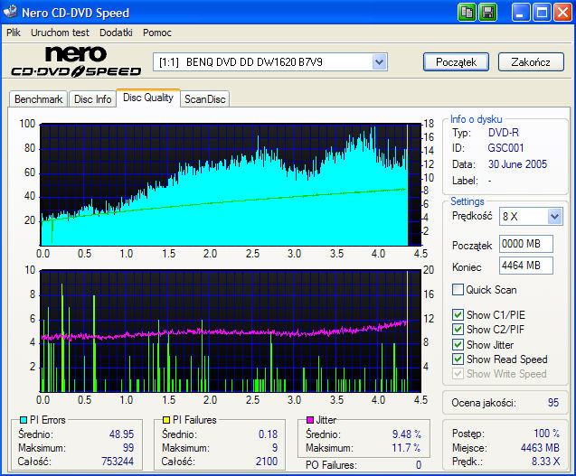Screen dimensions: 576x476
Task: Switch to the ScanDisc tab
Action: tap(205, 99)
